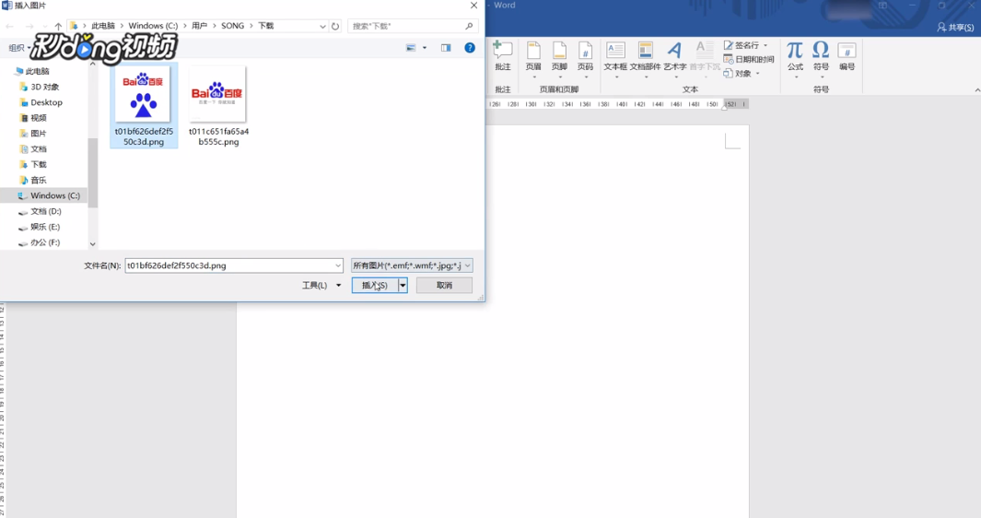Select 下载 folder in navigation tree
The height and width of the screenshot is (518, 981).
coord(38,164)
